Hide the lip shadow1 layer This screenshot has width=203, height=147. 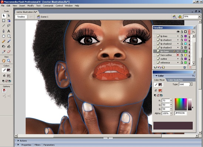click(178, 40)
